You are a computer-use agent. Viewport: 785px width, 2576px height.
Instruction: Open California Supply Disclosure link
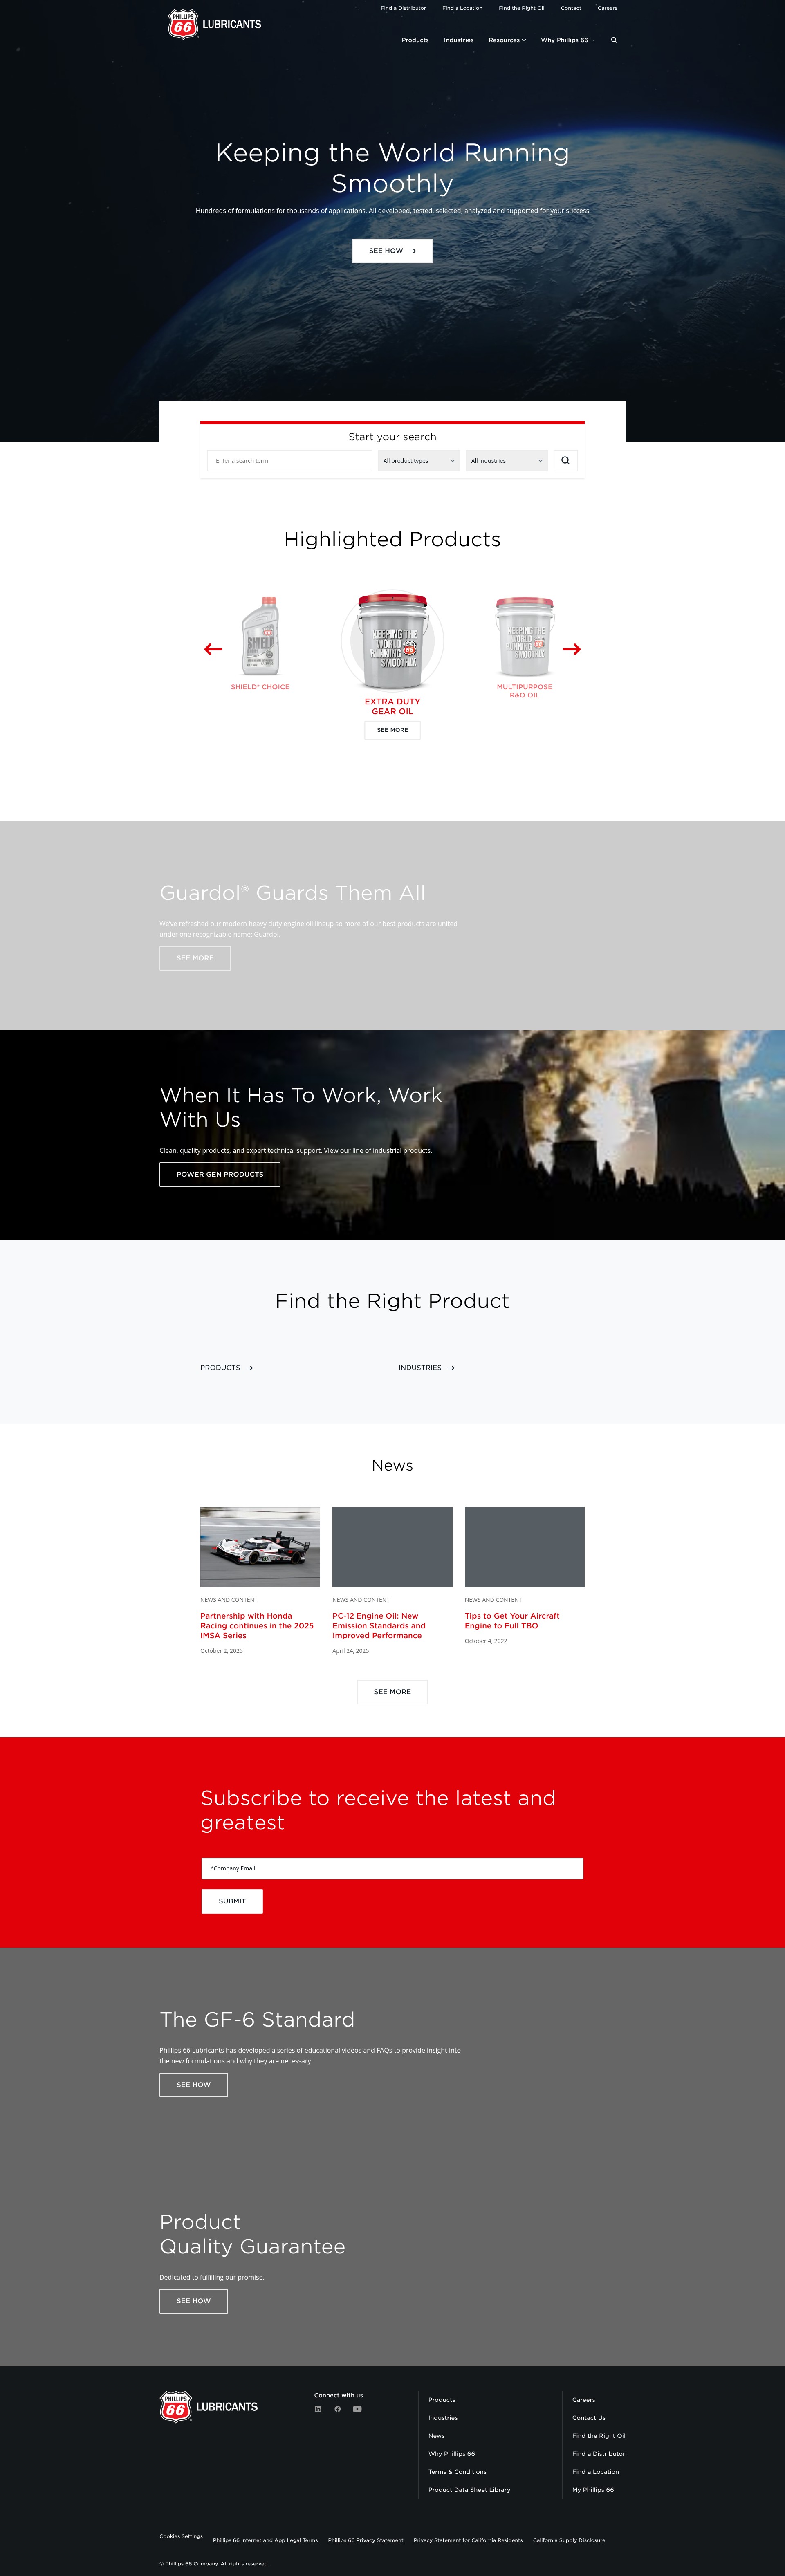(x=569, y=2540)
